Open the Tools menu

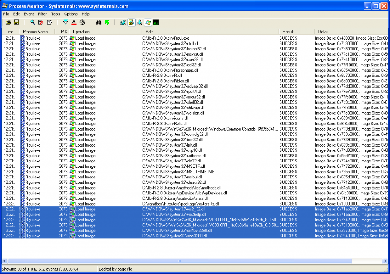tap(56, 14)
